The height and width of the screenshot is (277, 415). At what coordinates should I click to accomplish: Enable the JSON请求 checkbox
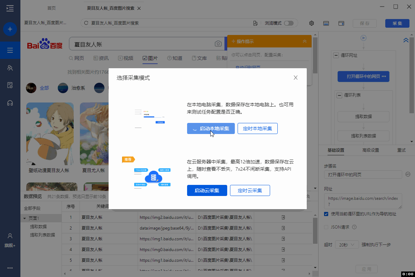[326, 227]
